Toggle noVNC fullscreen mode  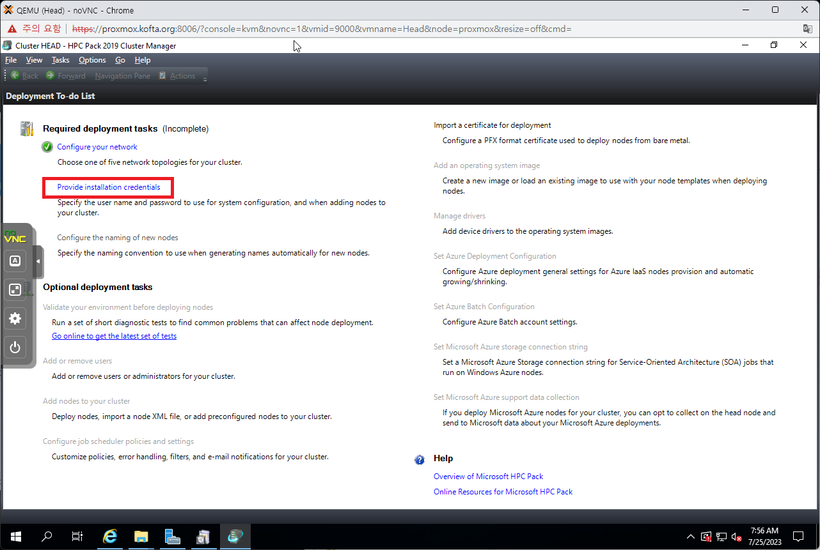(x=15, y=289)
